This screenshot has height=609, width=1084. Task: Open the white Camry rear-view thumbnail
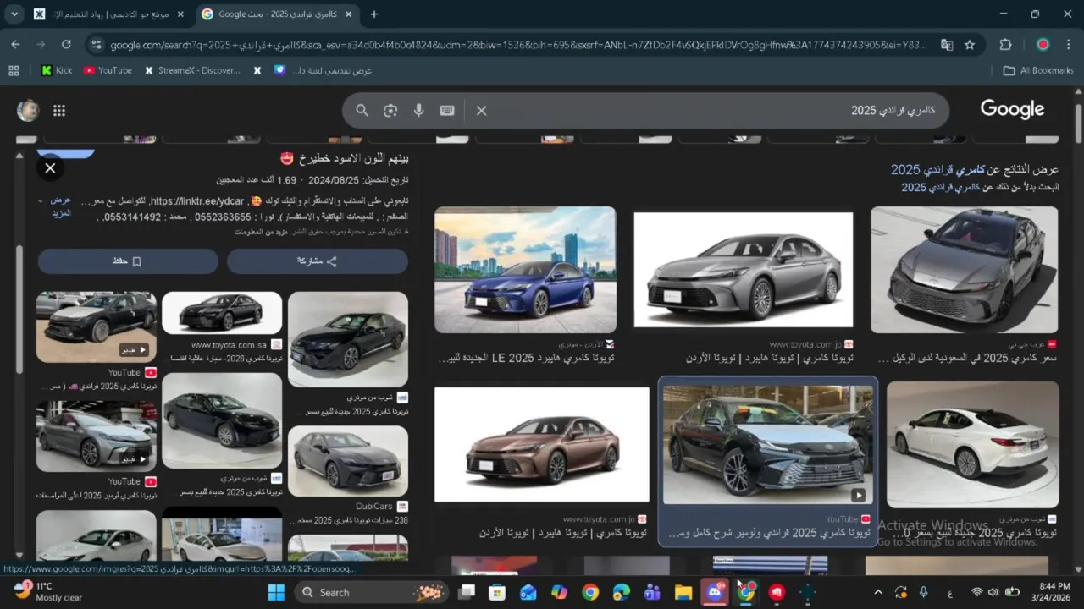tap(972, 445)
